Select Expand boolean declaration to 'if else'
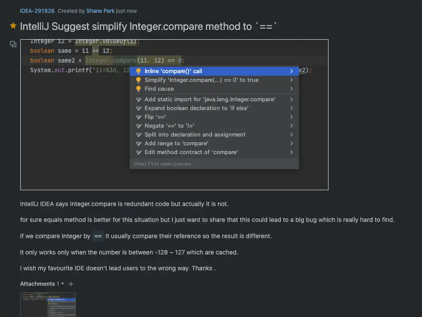Image resolution: width=422 pixels, height=317 pixels. (x=214, y=108)
